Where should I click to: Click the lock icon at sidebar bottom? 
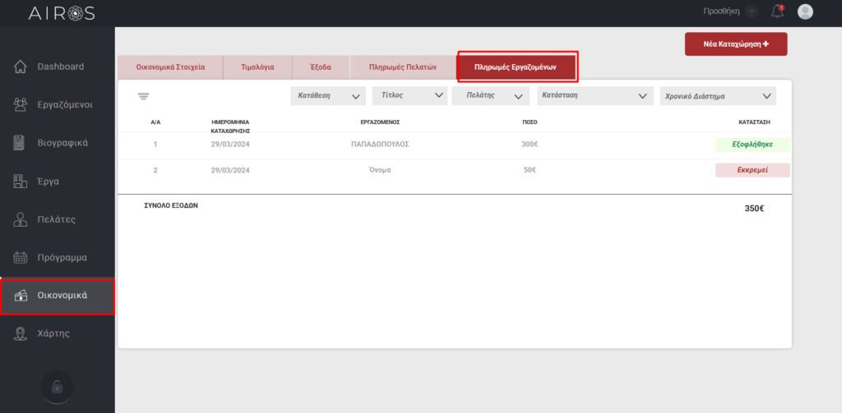point(57,386)
